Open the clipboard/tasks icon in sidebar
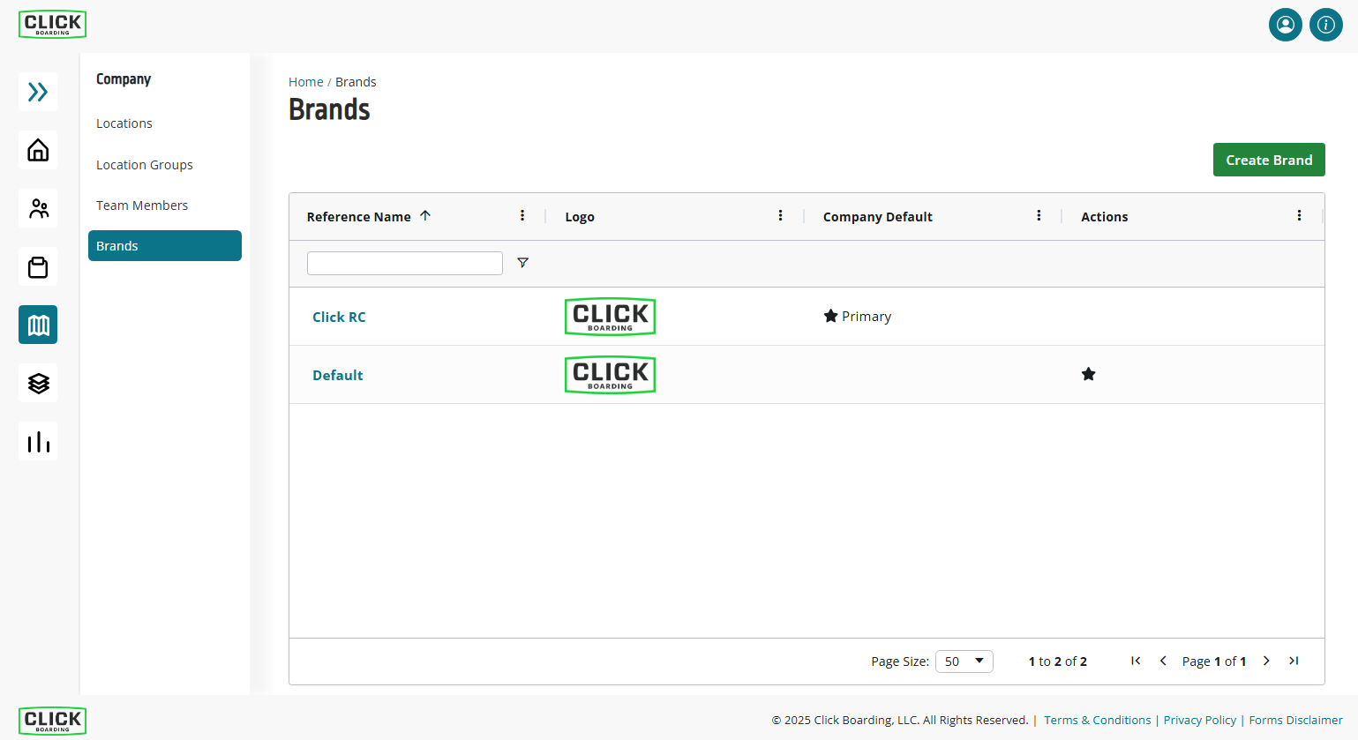 (37, 266)
